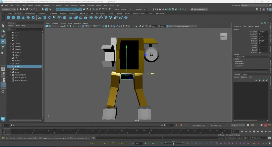Image resolution: width=272 pixels, height=147 pixels.
Task: Activate the Move tool in toolbox
Action: tap(3, 42)
